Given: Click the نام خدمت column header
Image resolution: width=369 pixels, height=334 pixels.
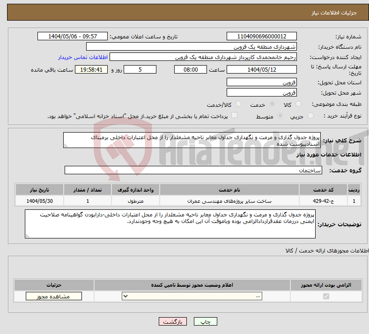Looking at the screenshot, I should [x=229, y=190].
